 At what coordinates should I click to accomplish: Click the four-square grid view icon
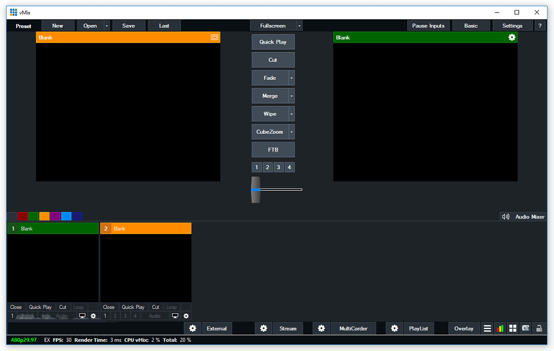point(513,328)
